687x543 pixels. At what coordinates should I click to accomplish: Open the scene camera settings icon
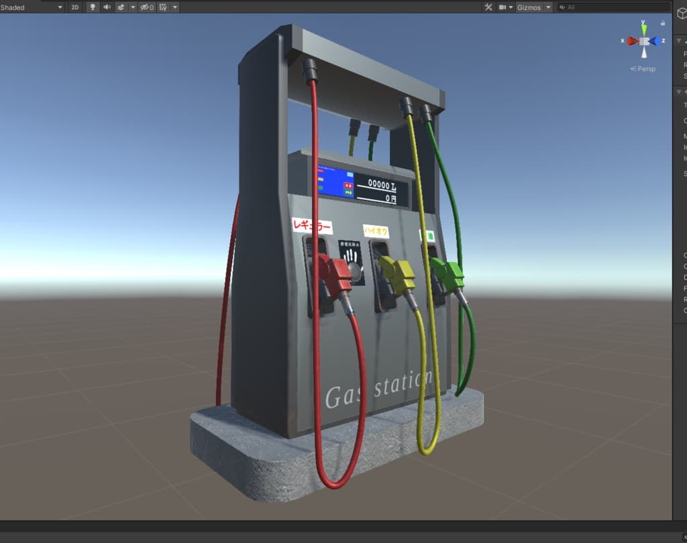click(x=503, y=7)
